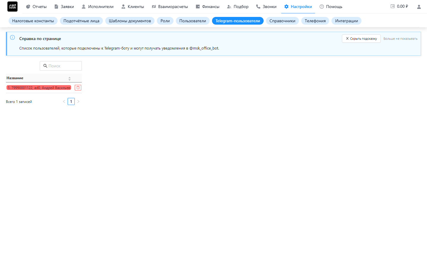Open the Телефония tab

[x=315, y=21]
